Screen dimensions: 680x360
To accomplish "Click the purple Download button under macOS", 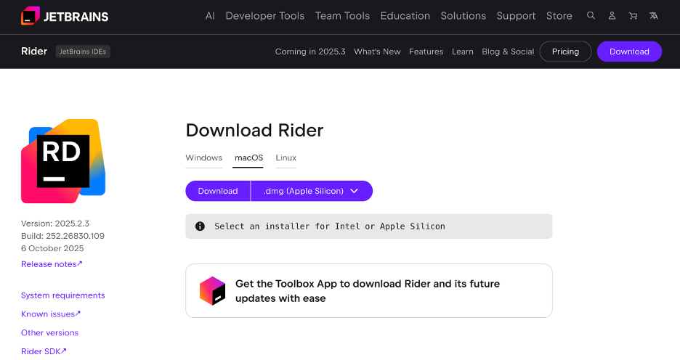I will click(x=218, y=191).
